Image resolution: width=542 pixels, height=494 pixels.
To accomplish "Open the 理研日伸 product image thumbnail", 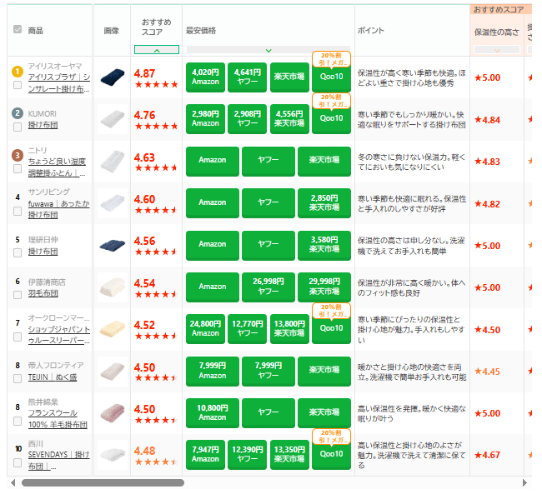I will [x=112, y=245].
